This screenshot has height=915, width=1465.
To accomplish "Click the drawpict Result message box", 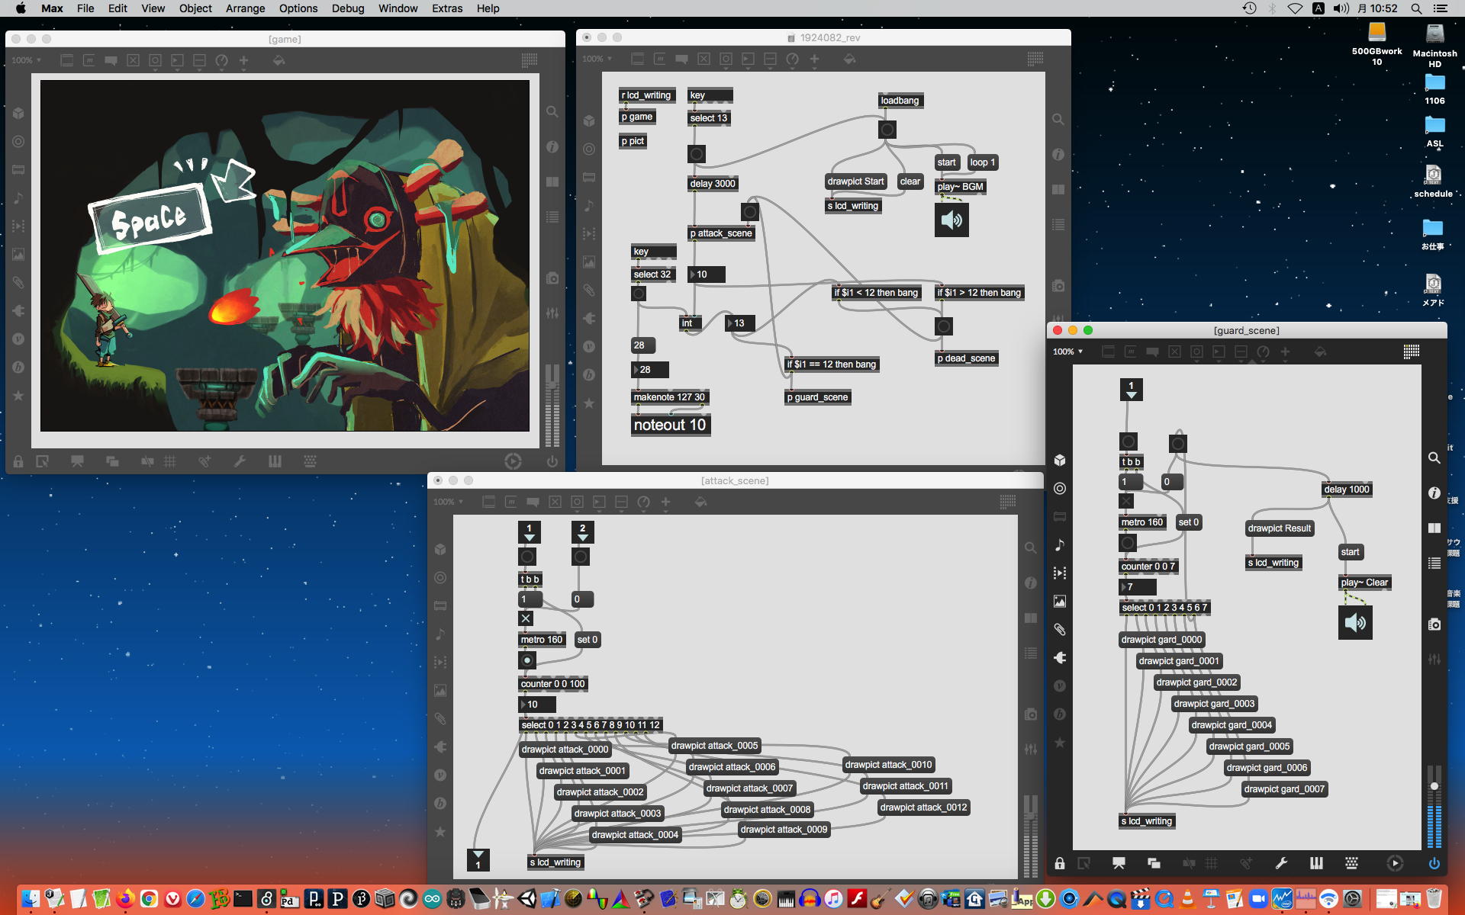I will tap(1279, 528).
